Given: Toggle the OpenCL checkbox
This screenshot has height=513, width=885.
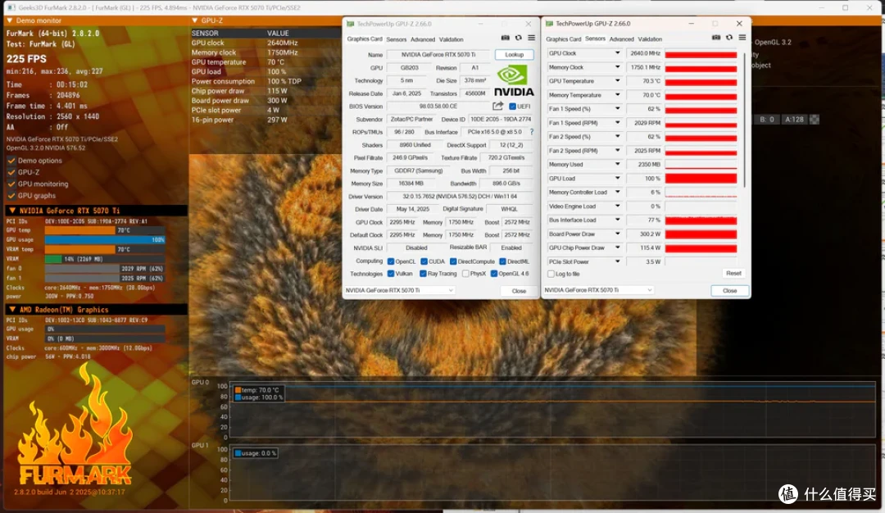Looking at the screenshot, I should coord(391,261).
